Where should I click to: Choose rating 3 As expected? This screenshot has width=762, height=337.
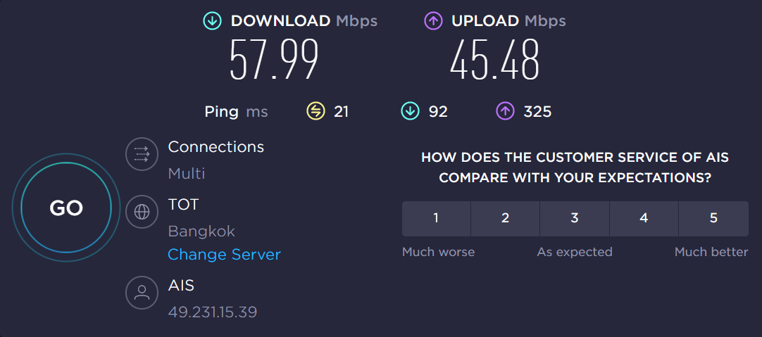coord(575,219)
